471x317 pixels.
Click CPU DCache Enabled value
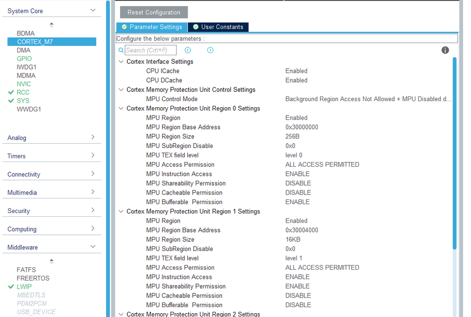pos(296,80)
